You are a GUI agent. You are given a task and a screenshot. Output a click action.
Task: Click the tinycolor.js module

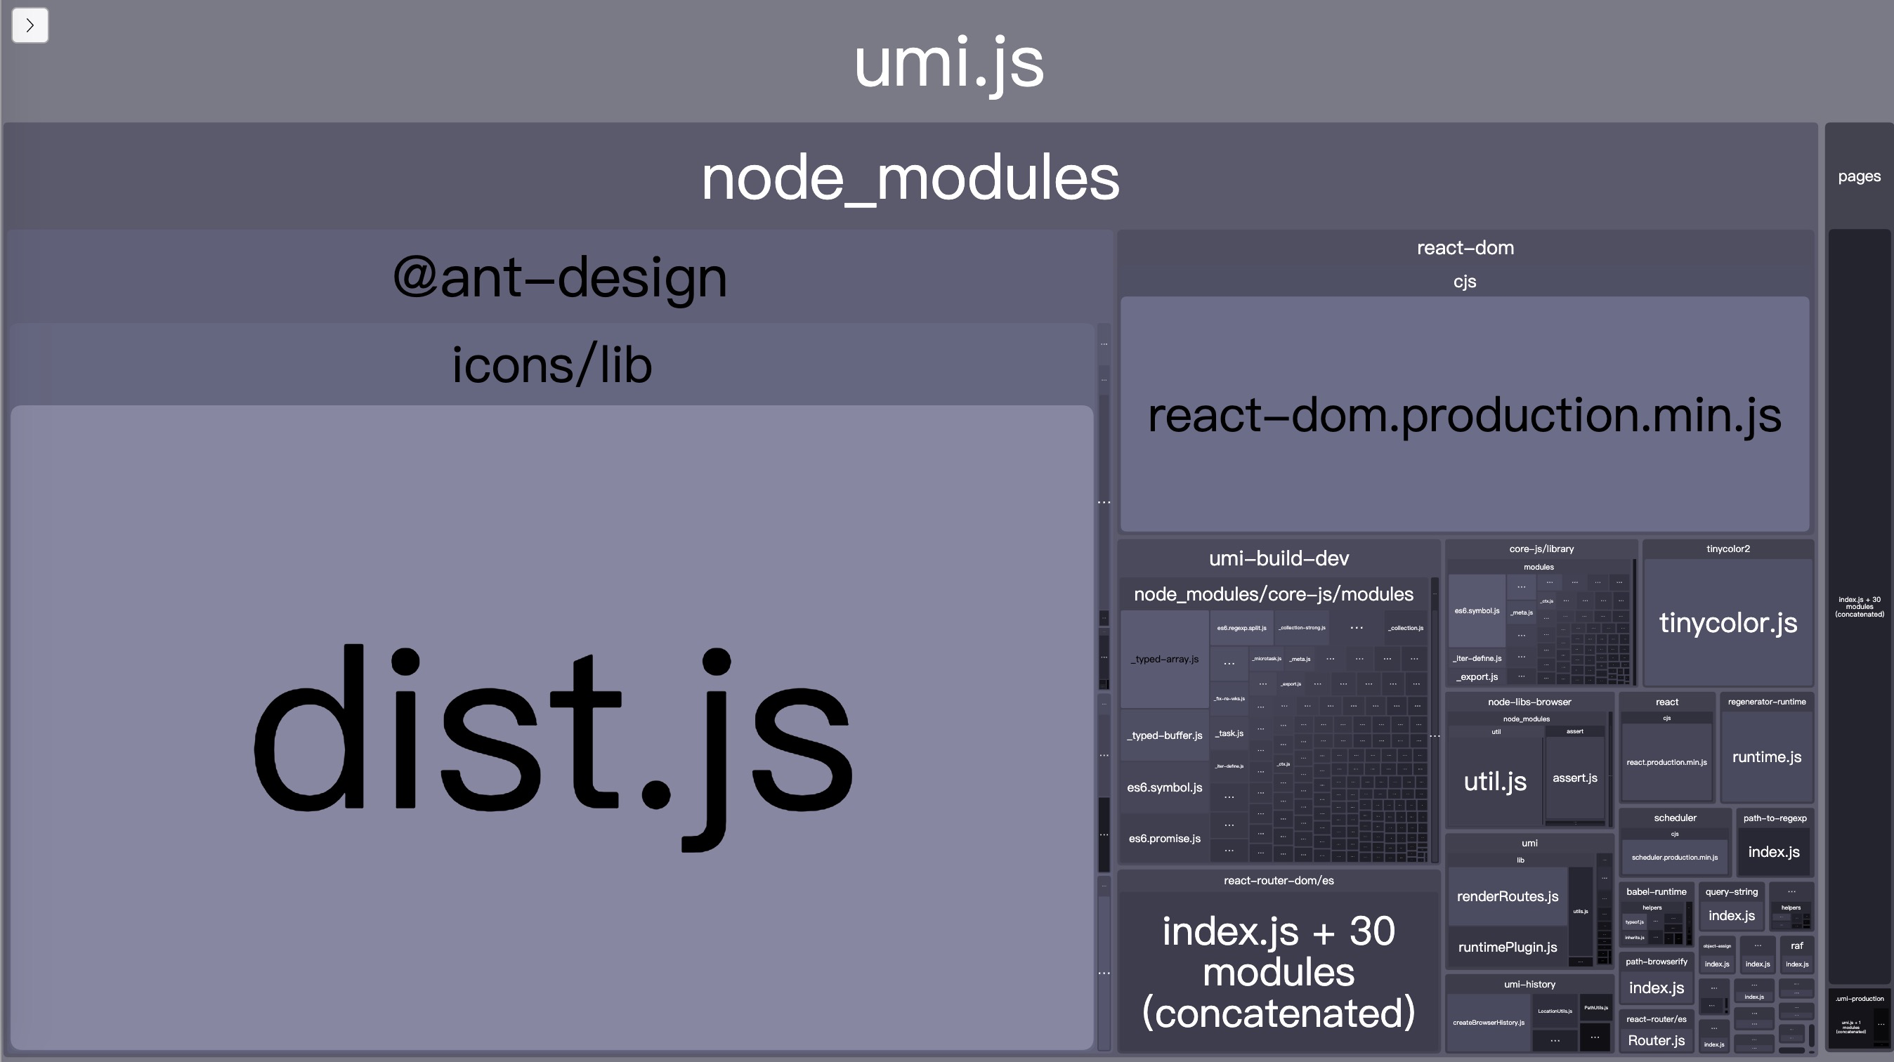click(1728, 622)
